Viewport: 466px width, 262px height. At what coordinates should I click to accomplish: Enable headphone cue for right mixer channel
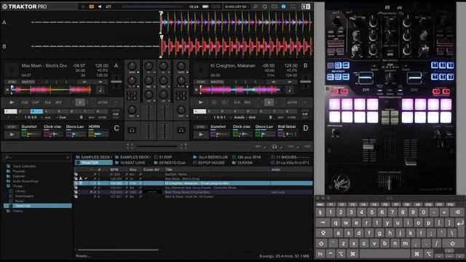point(181,130)
